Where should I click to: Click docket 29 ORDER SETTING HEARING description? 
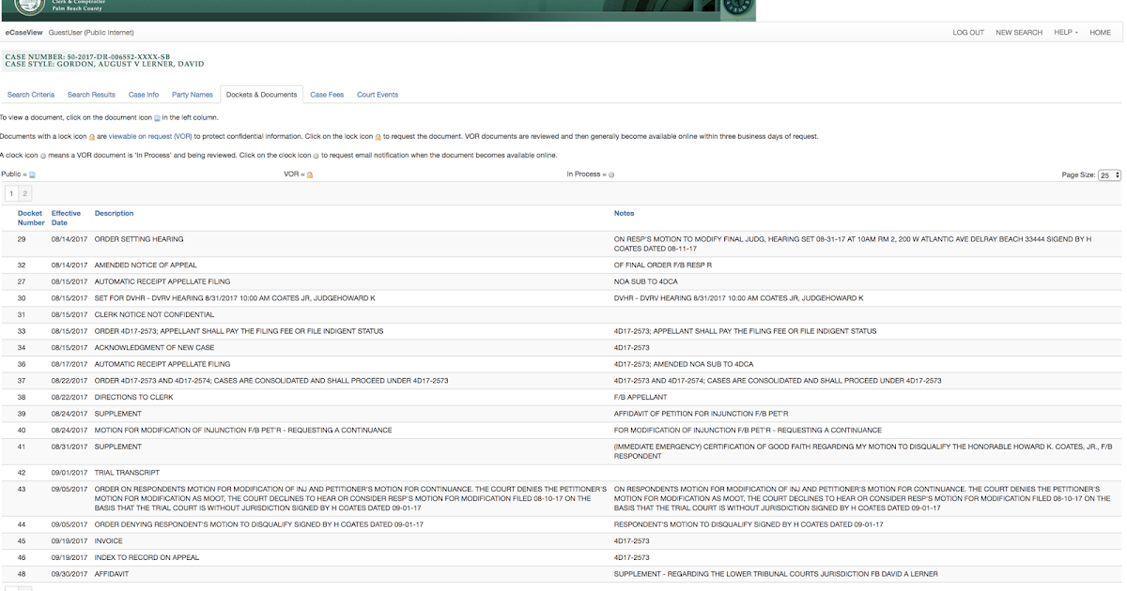coord(139,240)
